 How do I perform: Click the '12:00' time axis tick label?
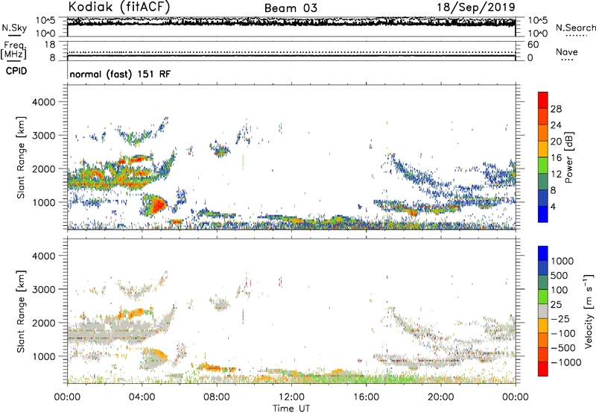click(x=291, y=397)
